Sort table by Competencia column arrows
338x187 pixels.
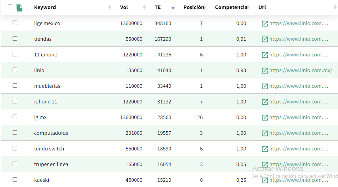248,7
